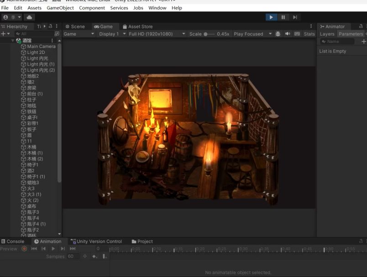Screen dimensions: 367x277
Task: Click the plus icon in Animator parameters
Action: [x=363, y=41]
